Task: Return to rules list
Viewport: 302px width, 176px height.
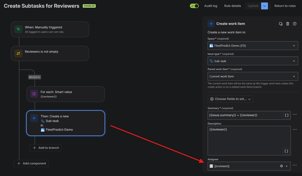Action: pyautogui.click(x=285, y=6)
